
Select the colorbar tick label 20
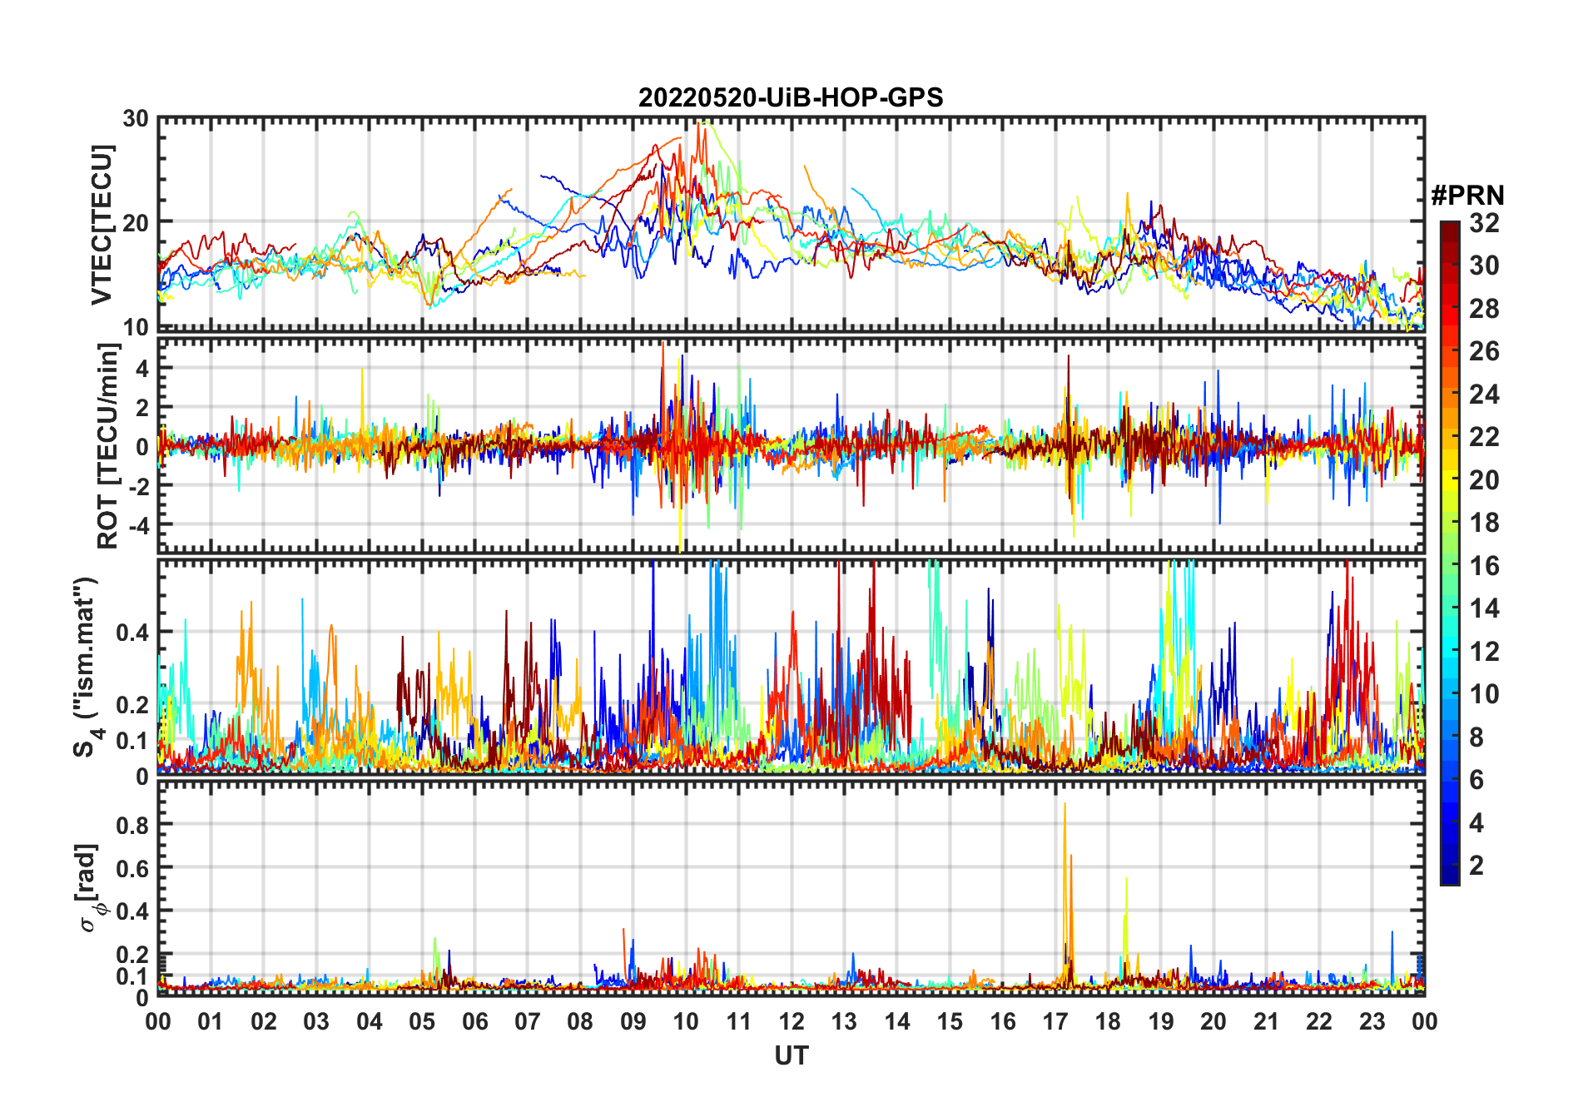(x=1484, y=479)
